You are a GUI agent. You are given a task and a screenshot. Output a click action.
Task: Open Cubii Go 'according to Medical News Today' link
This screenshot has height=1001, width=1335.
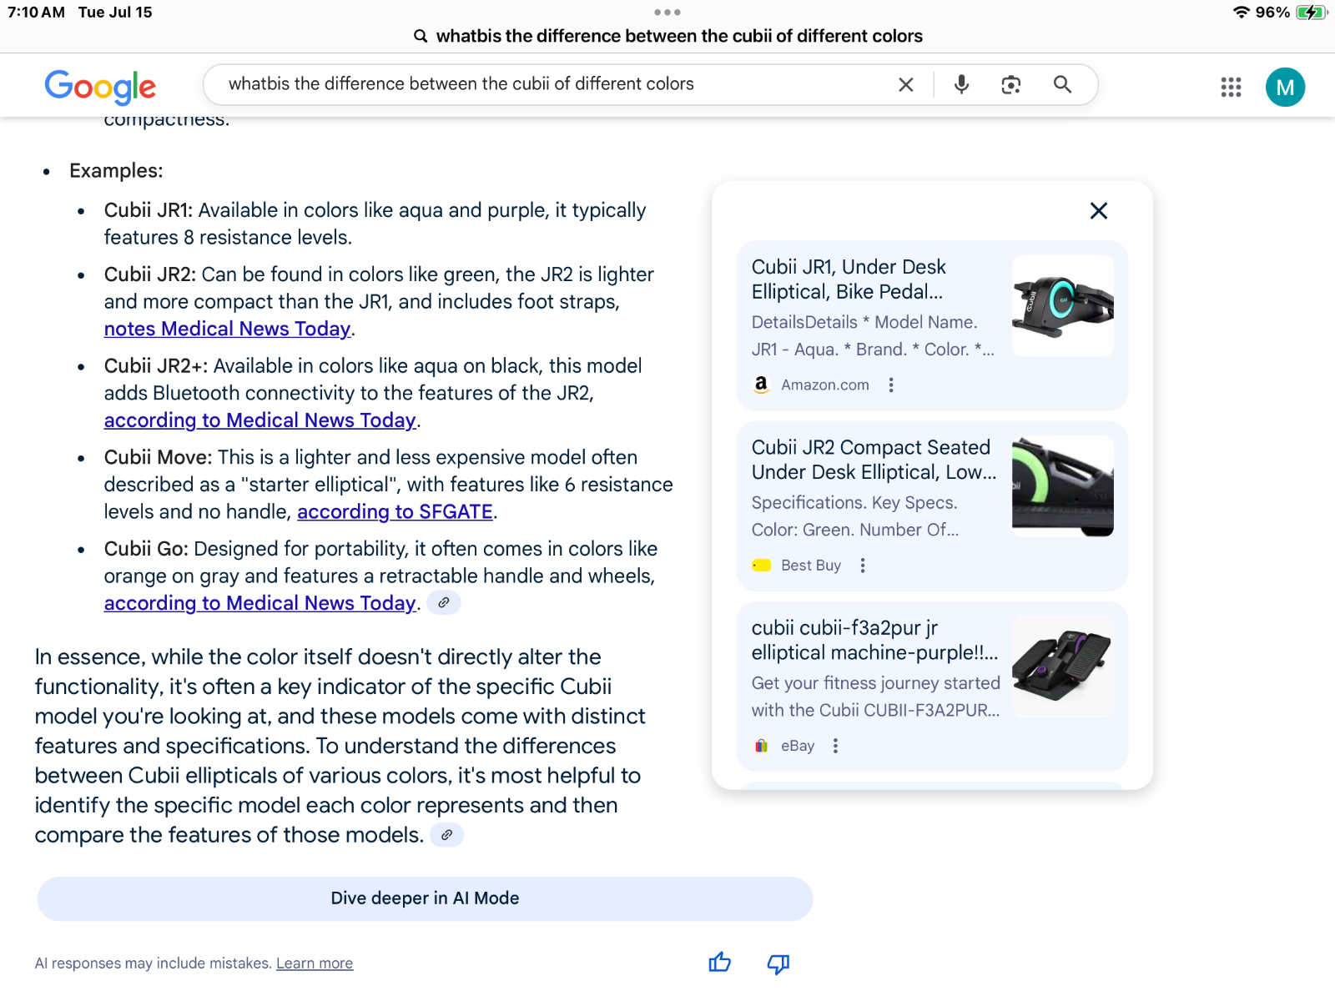[259, 603]
